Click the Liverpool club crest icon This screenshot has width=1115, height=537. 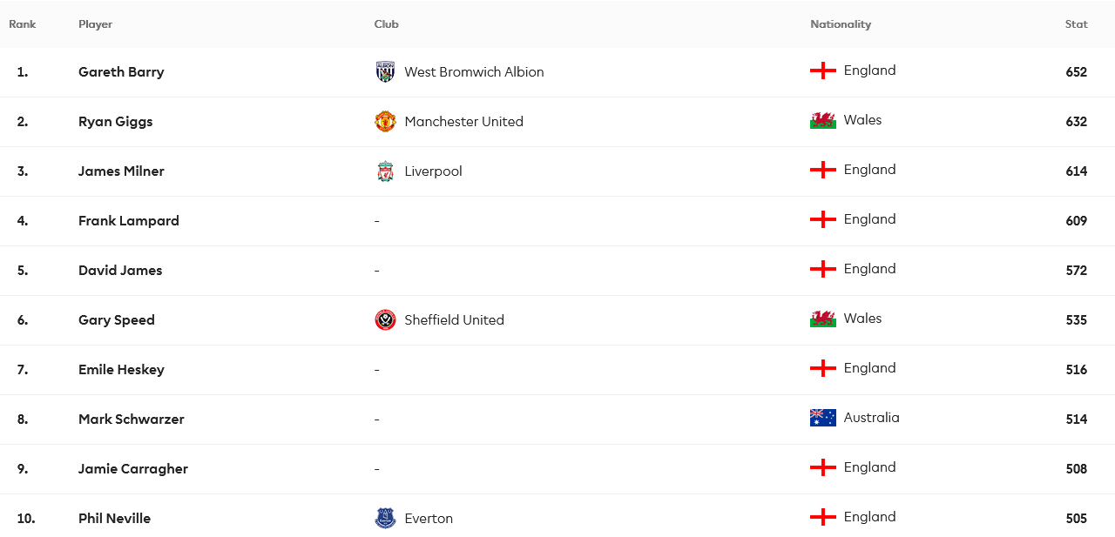[x=385, y=171]
